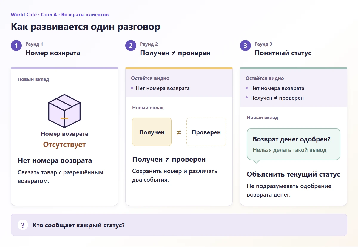Click 'Сохранить номер и различать два события.' text

(175, 175)
